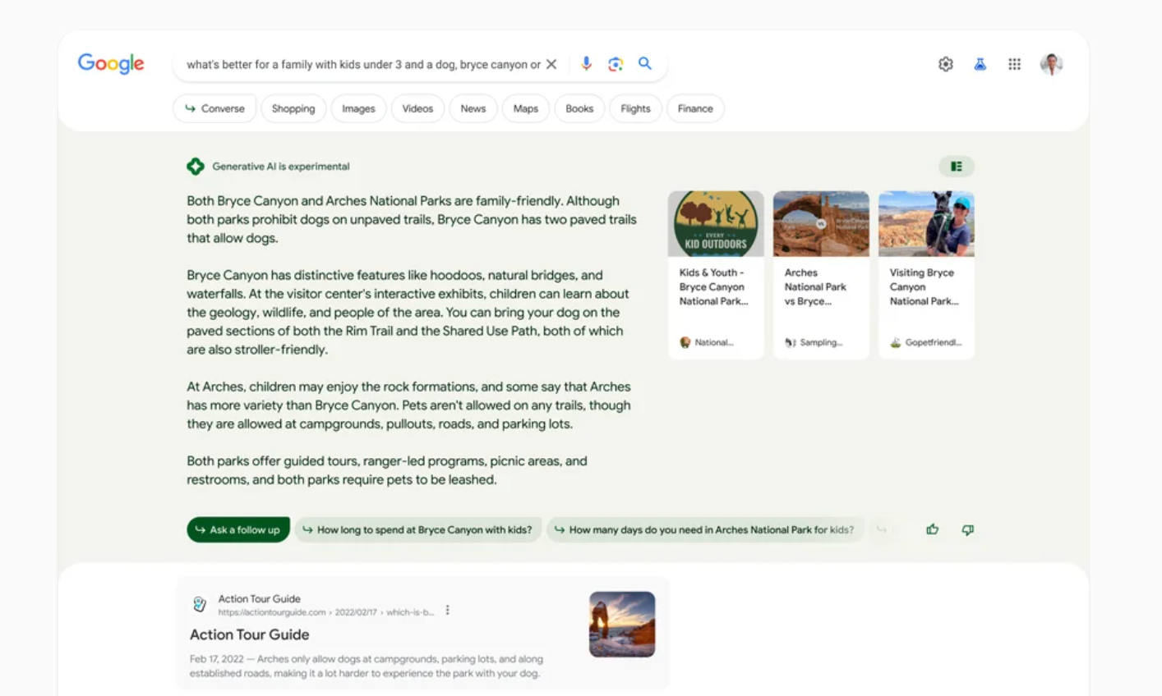Open Kids & Youth Bryce Canyon source card
This screenshot has height=696, width=1162.
[716, 275]
